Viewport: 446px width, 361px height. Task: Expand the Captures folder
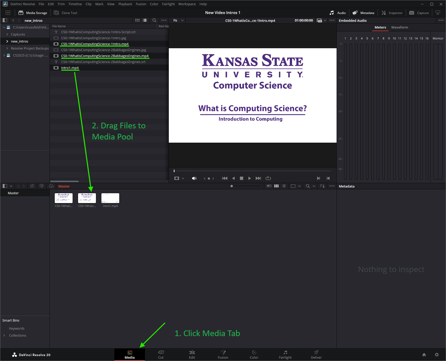(7, 34)
